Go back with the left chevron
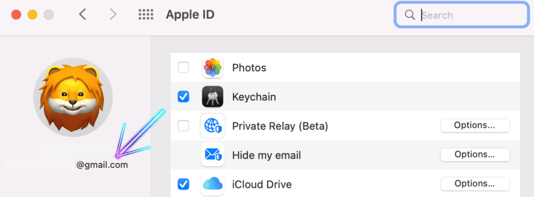This screenshot has width=534, height=197. coord(82,15)
